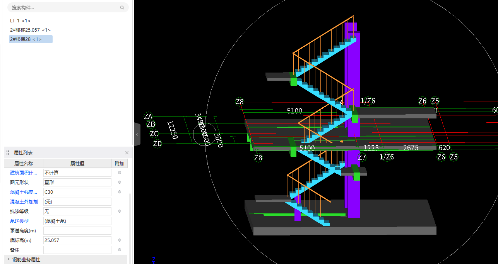498x264 pixels.
Task: Click the 泵送类型 property name
Action: 19,221
